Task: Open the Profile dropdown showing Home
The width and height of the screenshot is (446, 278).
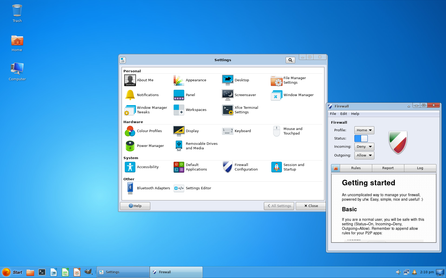Action: pyautogui.click(x=364, y=130)
